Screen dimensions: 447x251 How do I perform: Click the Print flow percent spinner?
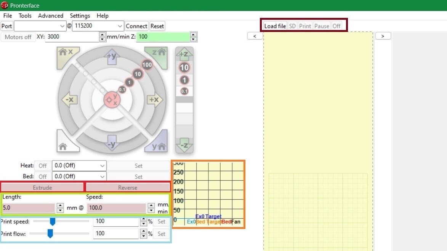[143, 234]
